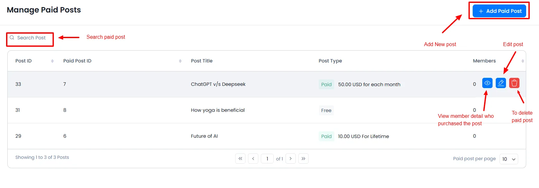Go to first page using double-left chevron icon
Screen dimensions: 539x188
pos(240,158)
